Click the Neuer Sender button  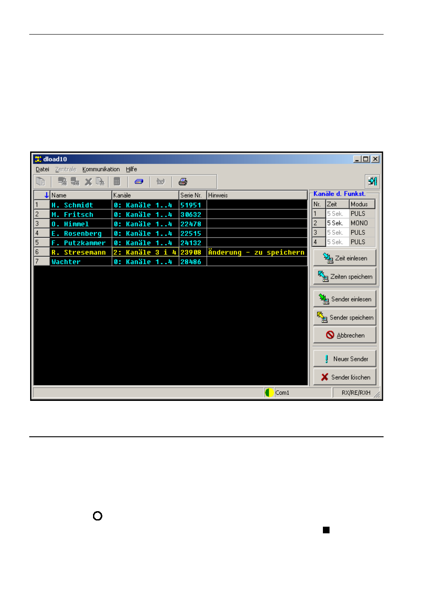point(345,359)
